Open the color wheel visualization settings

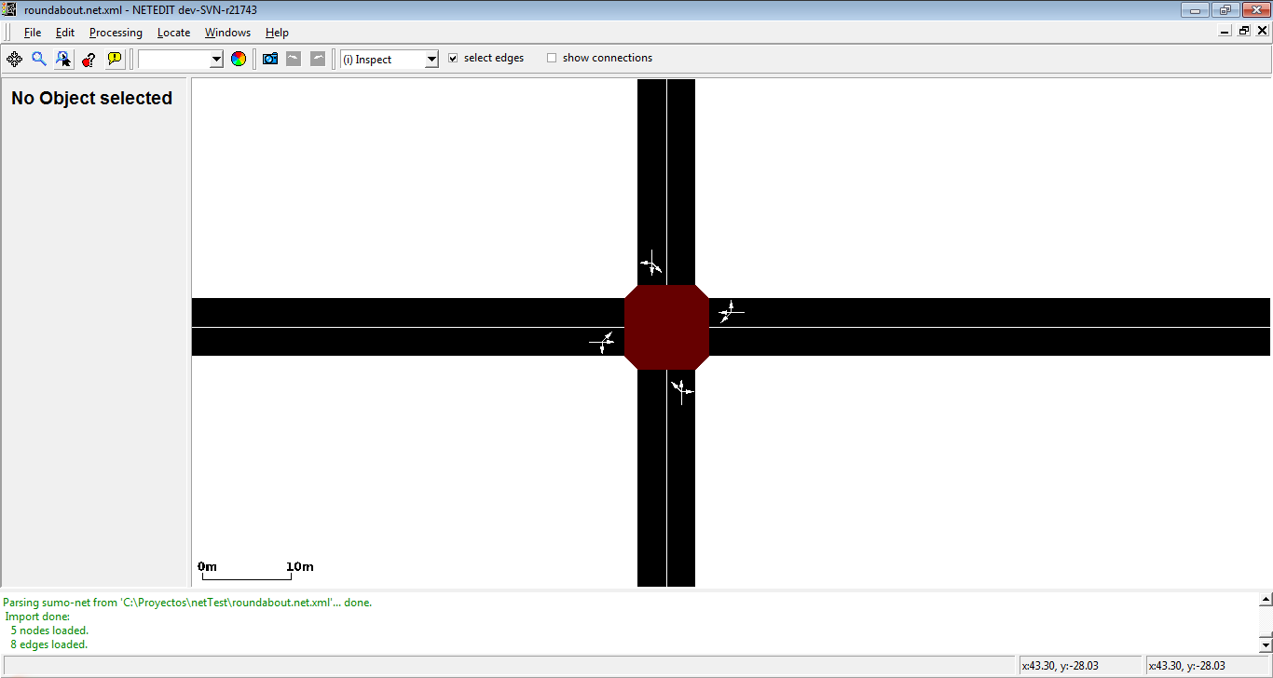(239, 59)
